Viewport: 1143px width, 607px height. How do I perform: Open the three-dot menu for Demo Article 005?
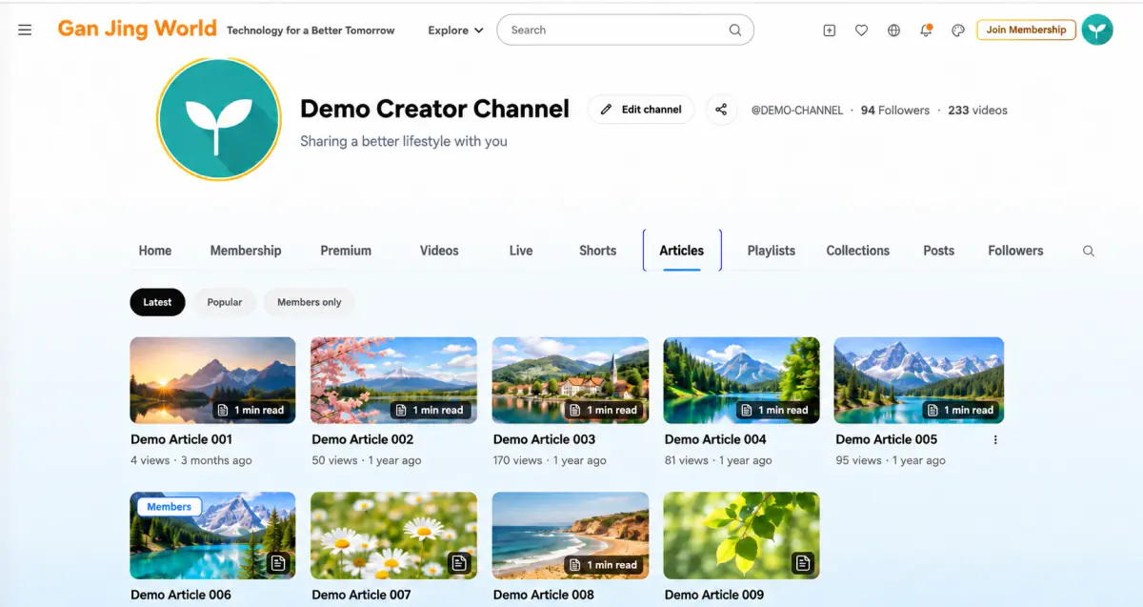[995, 439]
